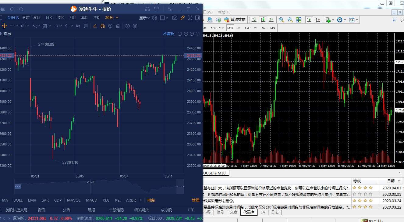Open arrow marker tool dropdown

pyautogui.click(x=72, y=26)
